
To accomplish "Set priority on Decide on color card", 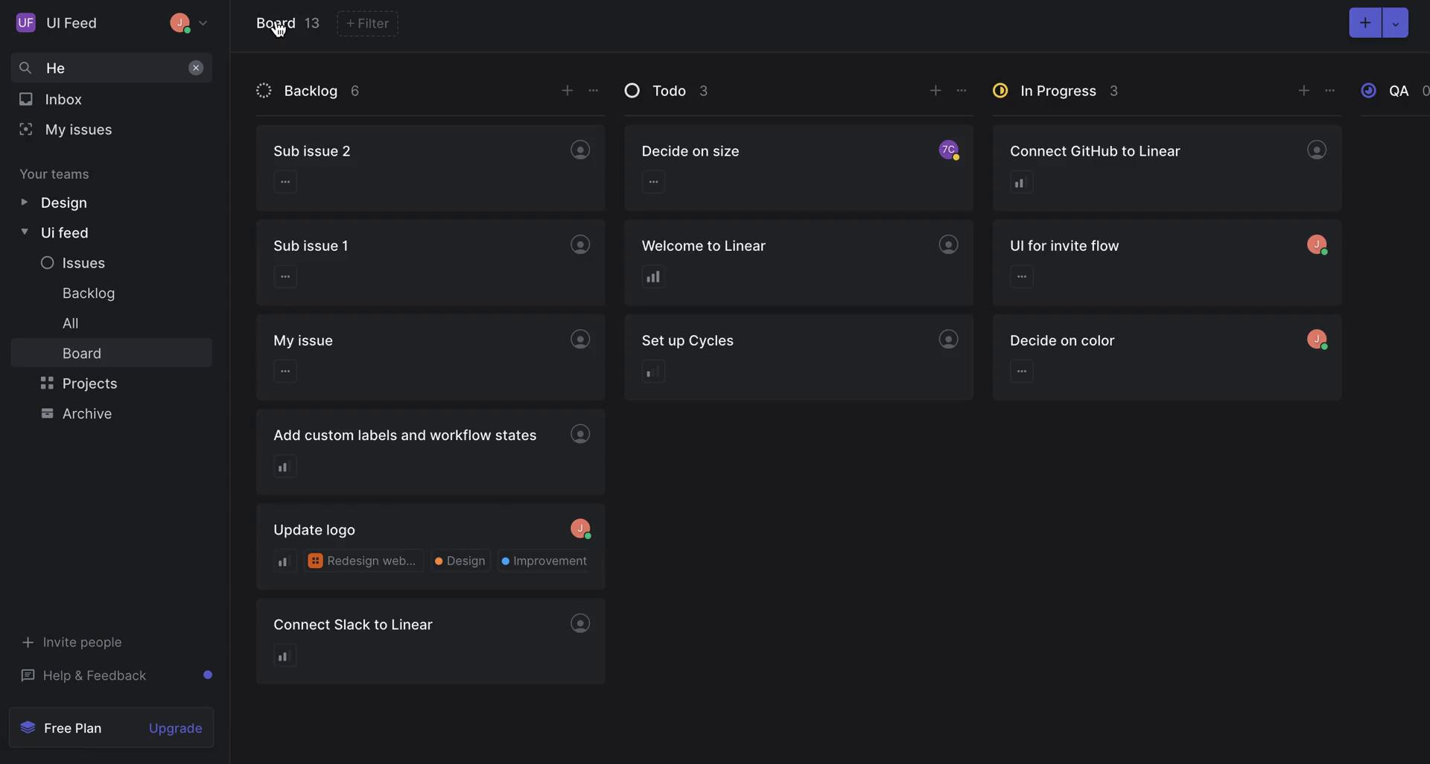I will point(1021,371).
